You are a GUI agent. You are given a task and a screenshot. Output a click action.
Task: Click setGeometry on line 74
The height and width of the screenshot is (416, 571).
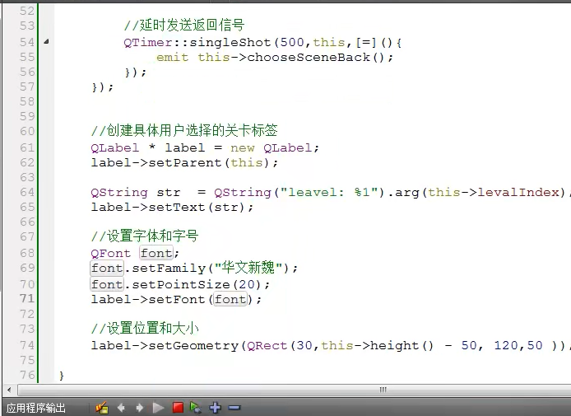pyautogui.click(x=193, y=345)
